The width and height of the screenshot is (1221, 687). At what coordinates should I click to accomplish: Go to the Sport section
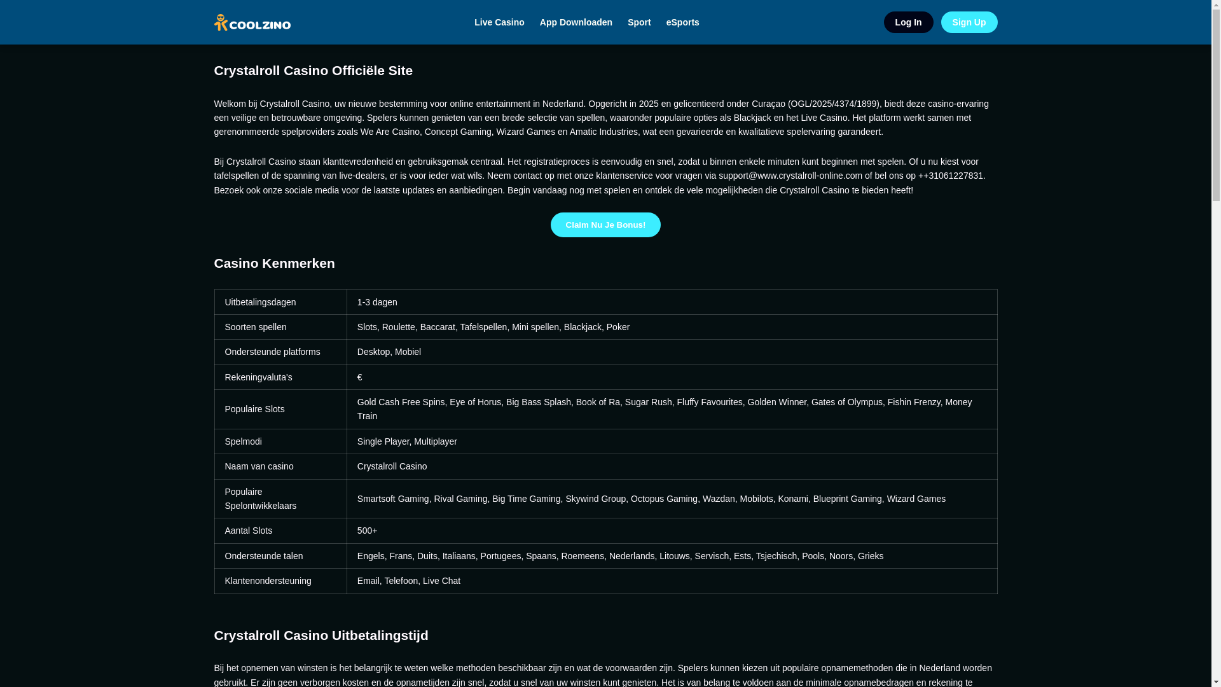[x=639, y=22]
